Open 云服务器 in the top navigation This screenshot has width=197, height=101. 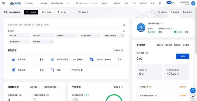tap(44, 3)
